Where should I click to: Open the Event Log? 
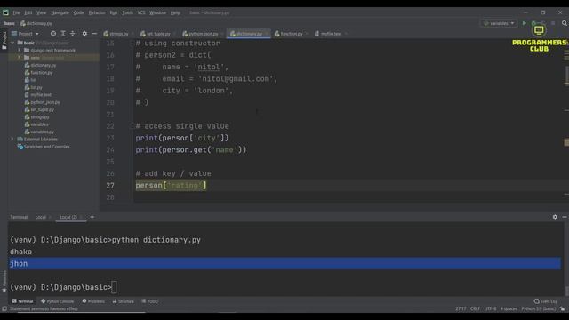tap(546, 301)
